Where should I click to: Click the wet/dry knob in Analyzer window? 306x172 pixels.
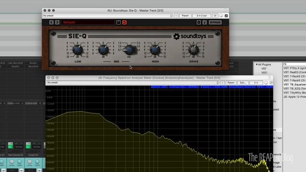coord(266,83)
